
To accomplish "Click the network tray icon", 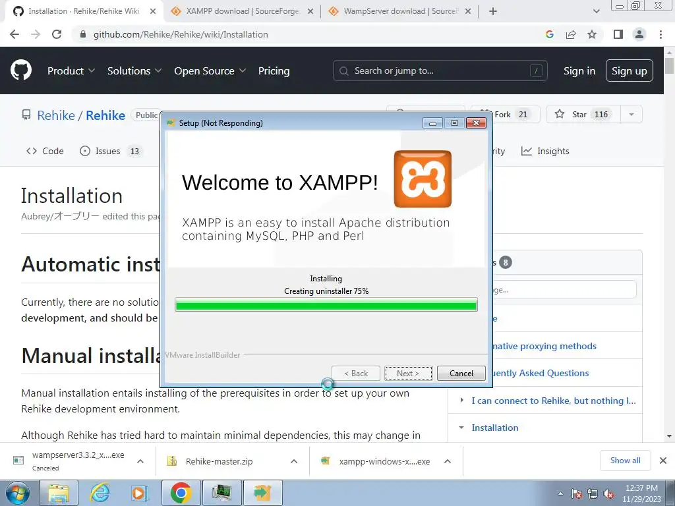I will tap(593, 493).
